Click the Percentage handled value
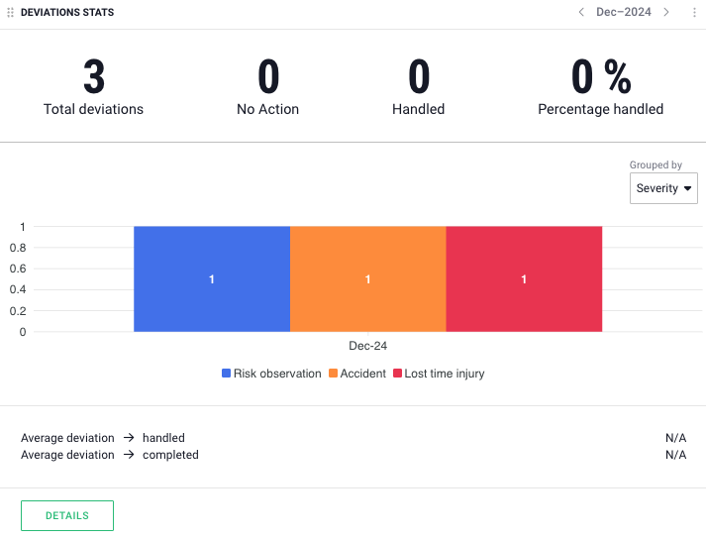 click(600, 77)
